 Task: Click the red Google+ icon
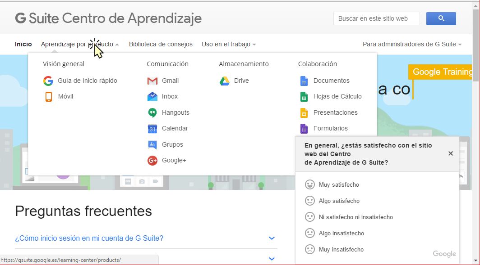152,160
